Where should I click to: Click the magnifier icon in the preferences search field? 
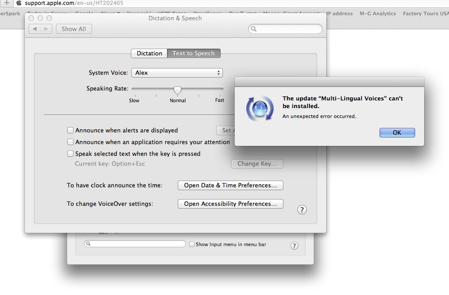pos(254,29)
